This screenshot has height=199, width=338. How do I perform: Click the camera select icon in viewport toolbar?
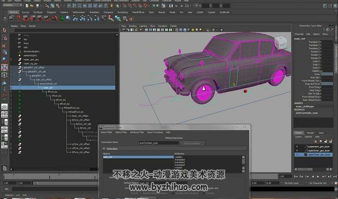(124, 30)
